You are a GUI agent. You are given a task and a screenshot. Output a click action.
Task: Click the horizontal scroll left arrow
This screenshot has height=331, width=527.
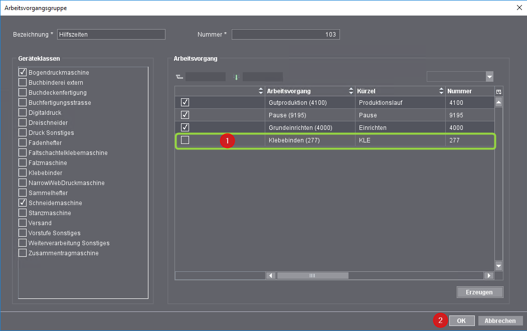(271, 275)
